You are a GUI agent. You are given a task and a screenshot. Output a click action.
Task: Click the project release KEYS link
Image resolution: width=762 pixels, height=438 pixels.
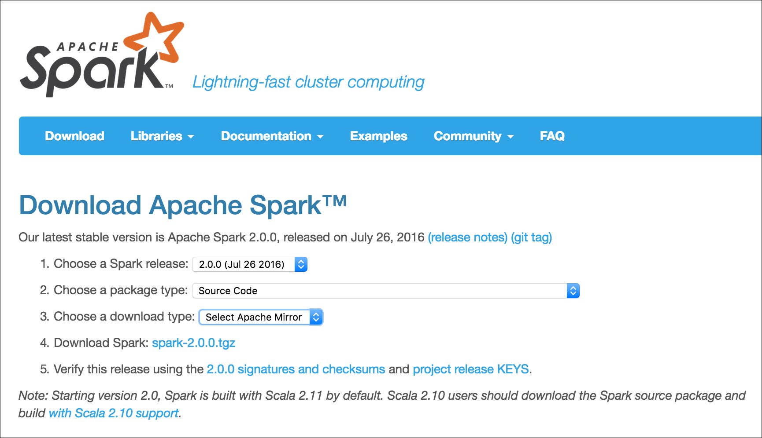[x=470, y=369]
